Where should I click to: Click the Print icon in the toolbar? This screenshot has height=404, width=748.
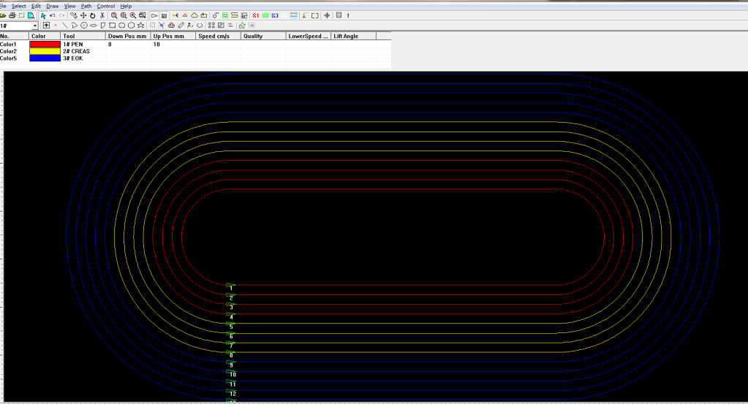coord(12,15)
